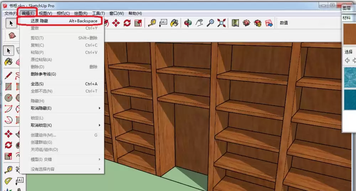Click the 创建组件(M)... menu entry
356x191 pixels.
tap(62, 135)
